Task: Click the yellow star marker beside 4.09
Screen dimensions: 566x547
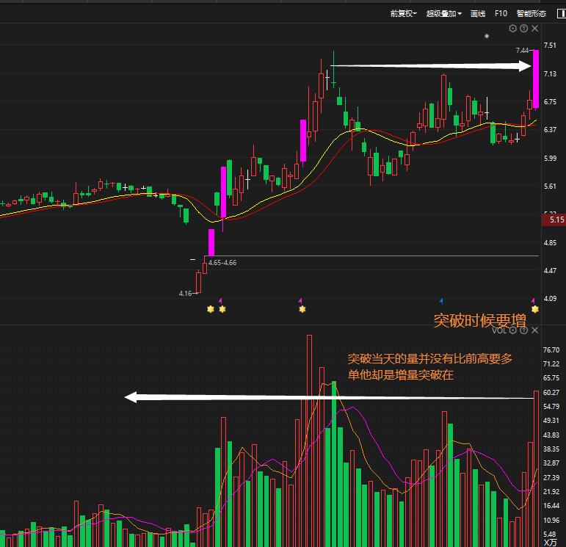Action: [535, 309]
